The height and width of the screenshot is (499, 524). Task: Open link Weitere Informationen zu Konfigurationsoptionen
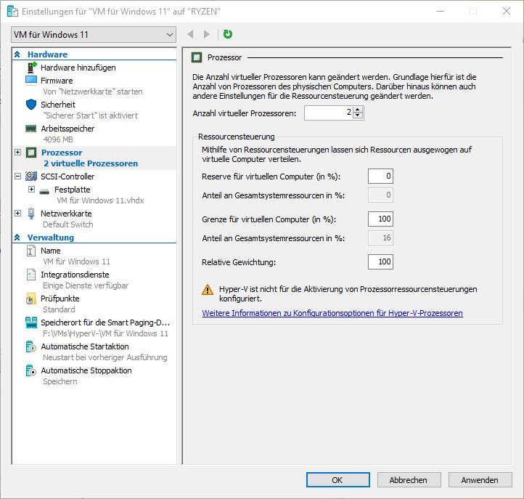332,313
